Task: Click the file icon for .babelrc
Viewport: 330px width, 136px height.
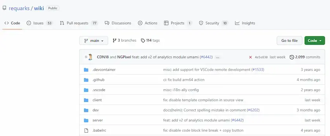Action: 86,130
